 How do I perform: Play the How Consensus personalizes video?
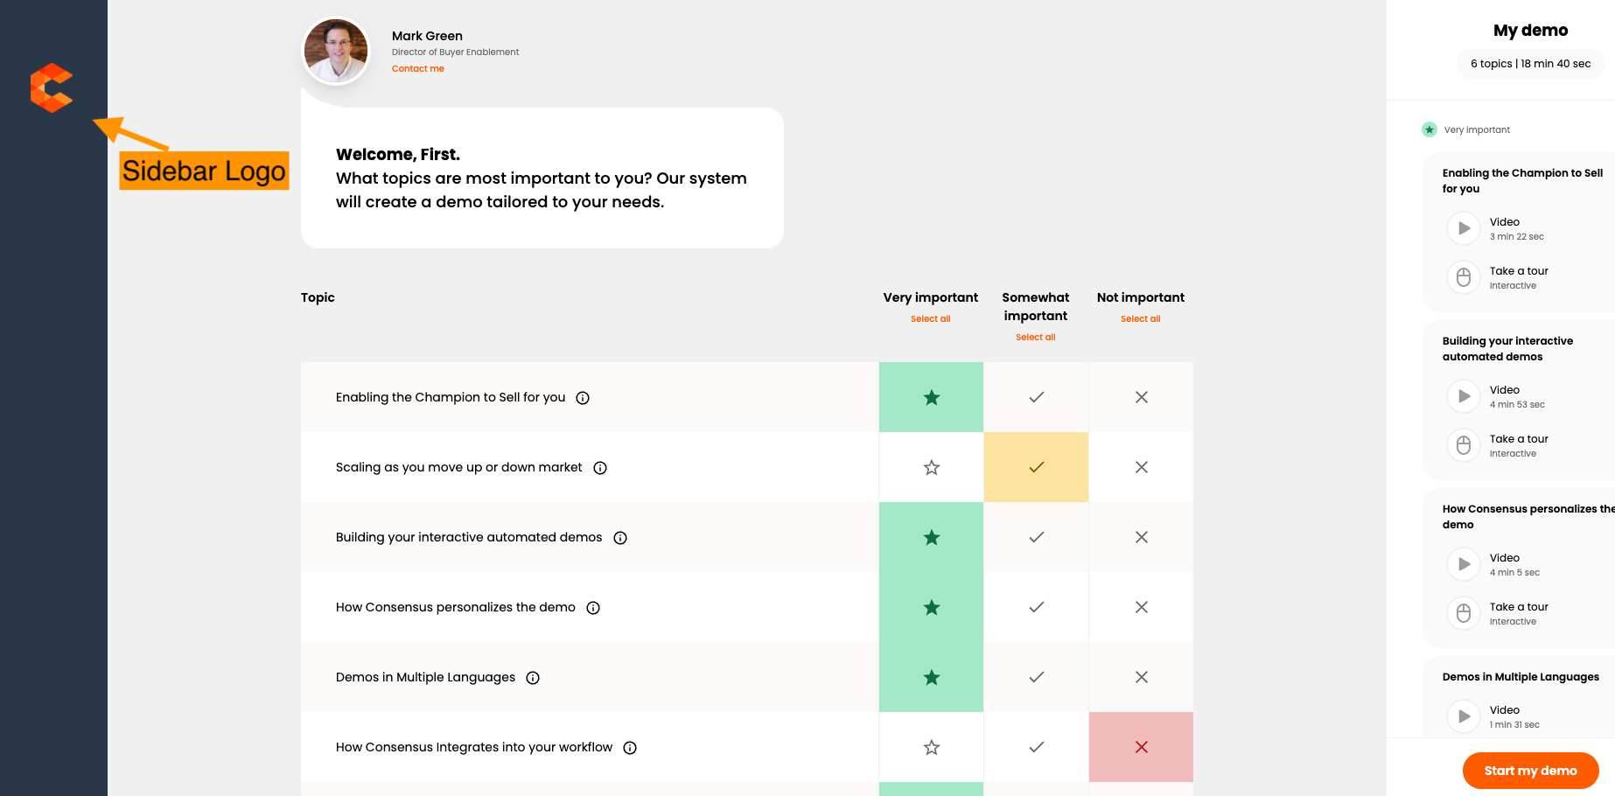1464,564
